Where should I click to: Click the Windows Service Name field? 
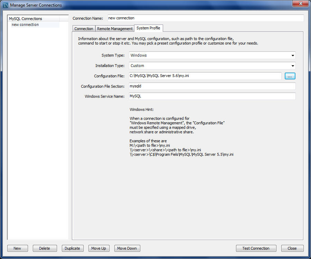tap(212, 96)
